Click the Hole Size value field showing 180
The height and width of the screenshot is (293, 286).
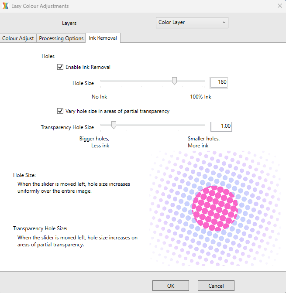tap(219, 82)
